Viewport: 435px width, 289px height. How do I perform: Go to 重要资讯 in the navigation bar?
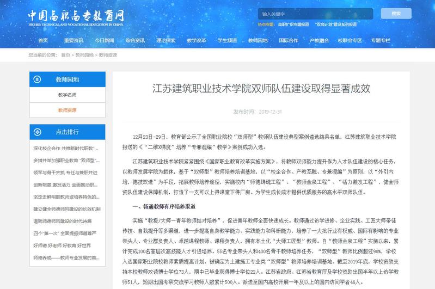(73, 40)
